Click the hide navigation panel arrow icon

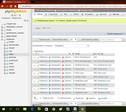click(33, 10)
